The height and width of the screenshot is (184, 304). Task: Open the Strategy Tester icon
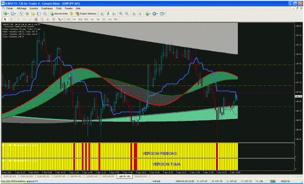coord(45,14)
